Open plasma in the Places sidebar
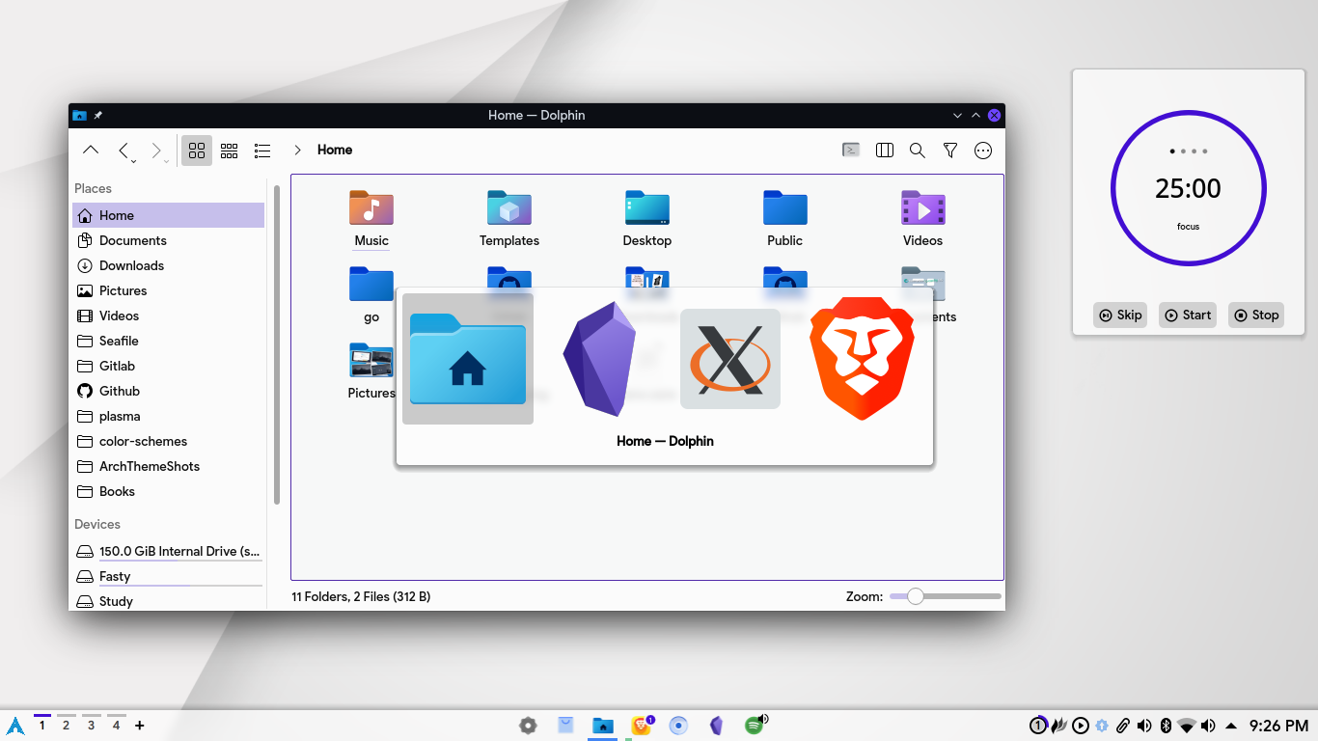 (x=169, y=416)
